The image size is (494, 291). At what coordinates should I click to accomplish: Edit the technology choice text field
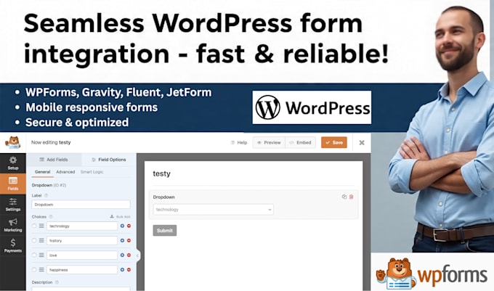pos(82,226)
